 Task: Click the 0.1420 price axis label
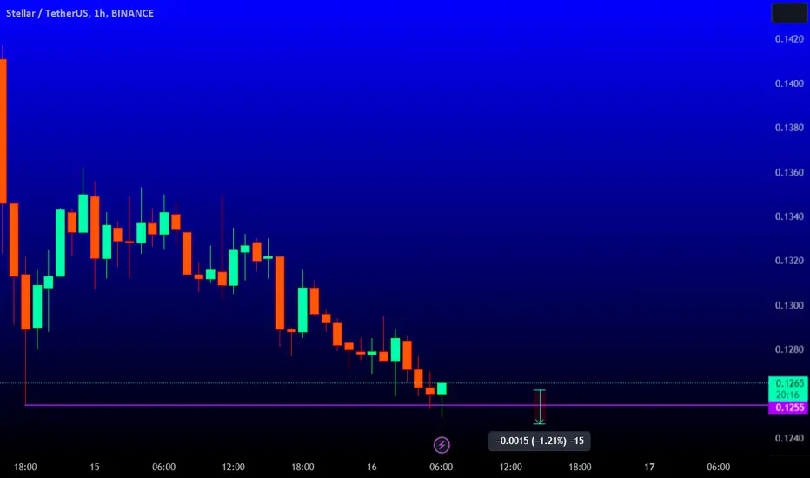tap(789, 39)
